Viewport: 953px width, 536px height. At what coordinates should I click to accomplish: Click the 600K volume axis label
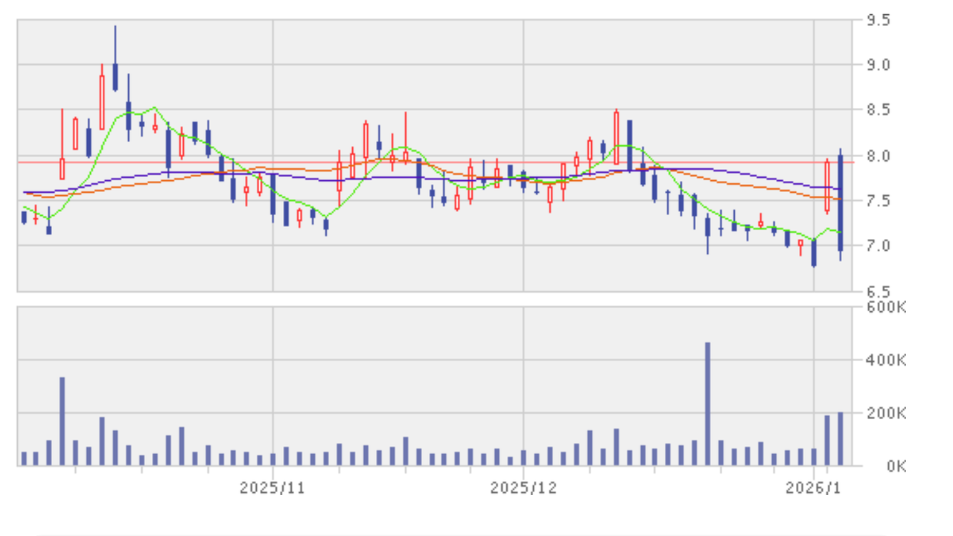point(885,307)
